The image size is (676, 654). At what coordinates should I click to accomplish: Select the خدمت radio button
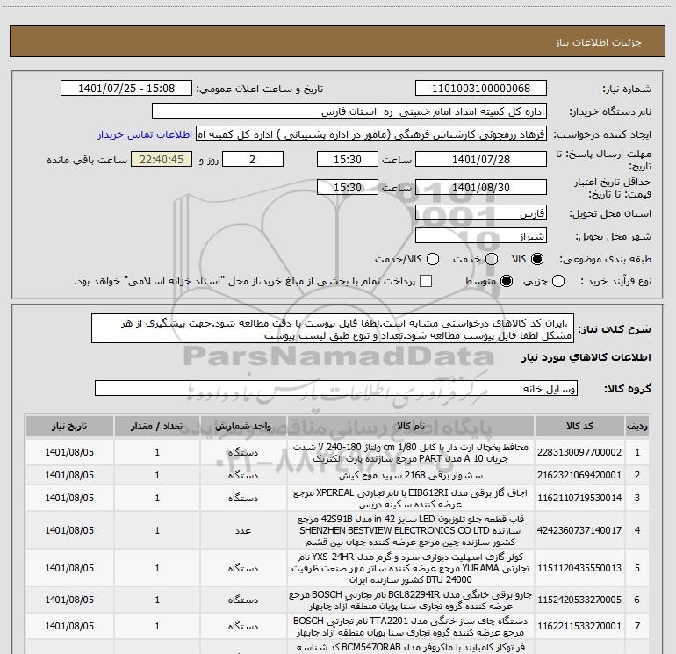[x=492, y=259]
